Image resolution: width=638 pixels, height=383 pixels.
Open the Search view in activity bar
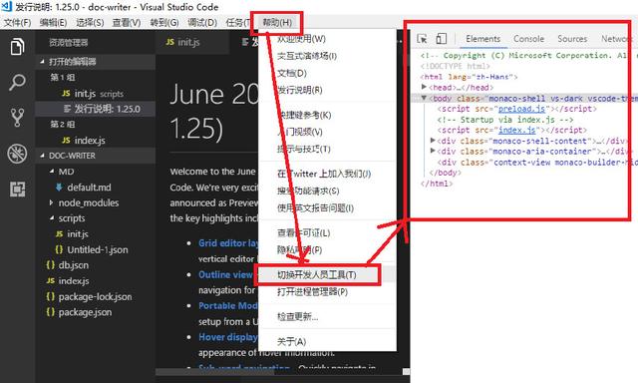17,82
